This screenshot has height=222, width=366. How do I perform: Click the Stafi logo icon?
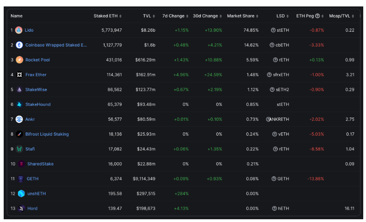(19, 149)
